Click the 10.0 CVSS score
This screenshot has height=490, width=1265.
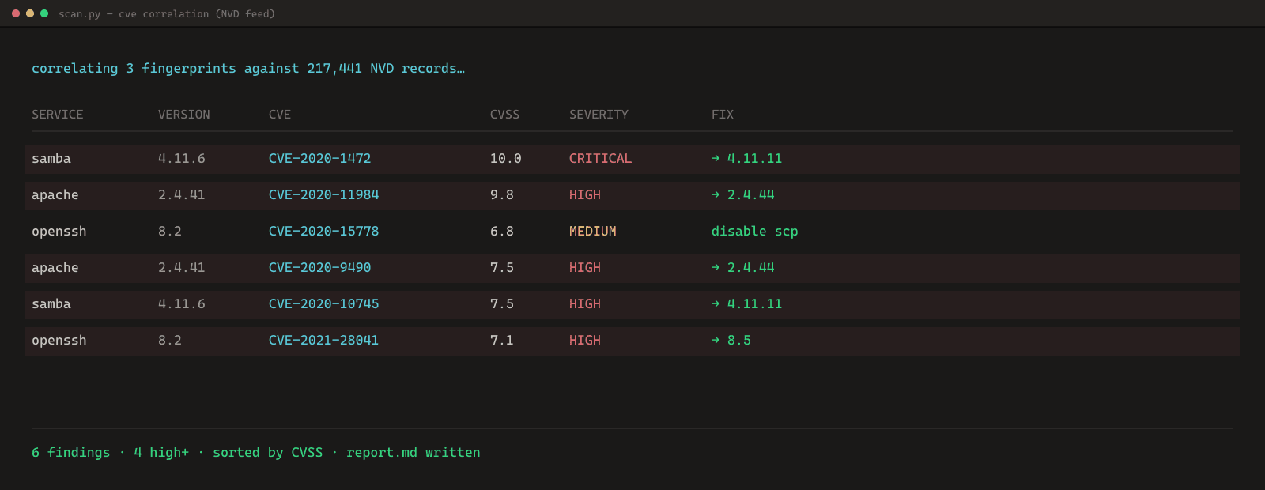506,159
